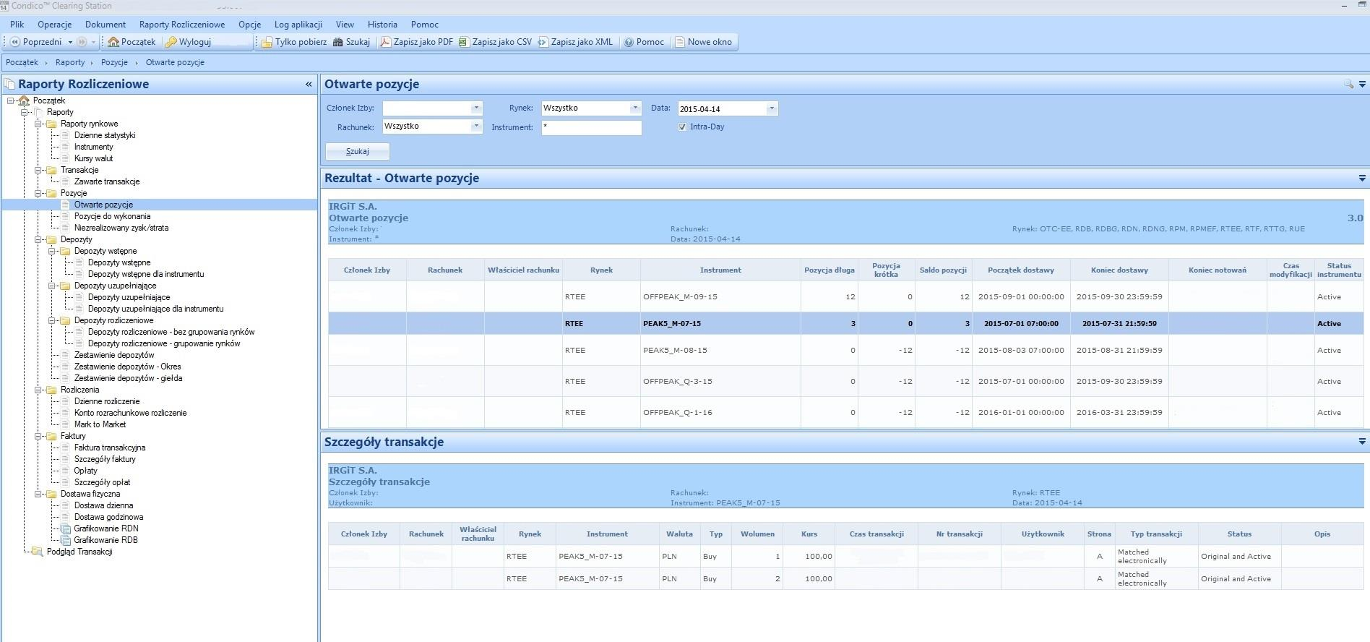Image resolution: width=1370 pixels, height=642 pixels.
Task: Select Dzienne statystyki in the tree
Action: 105,135
